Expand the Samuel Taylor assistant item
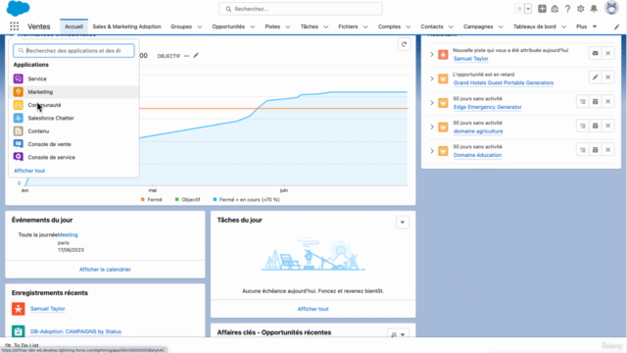Screen dimensions: 627x353 coord(432,55)
